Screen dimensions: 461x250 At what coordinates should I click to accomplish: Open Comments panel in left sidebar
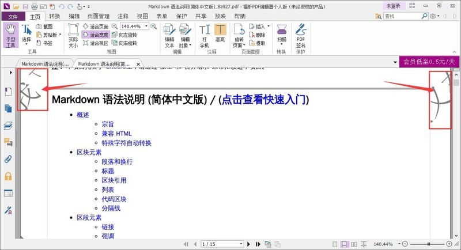8,142
